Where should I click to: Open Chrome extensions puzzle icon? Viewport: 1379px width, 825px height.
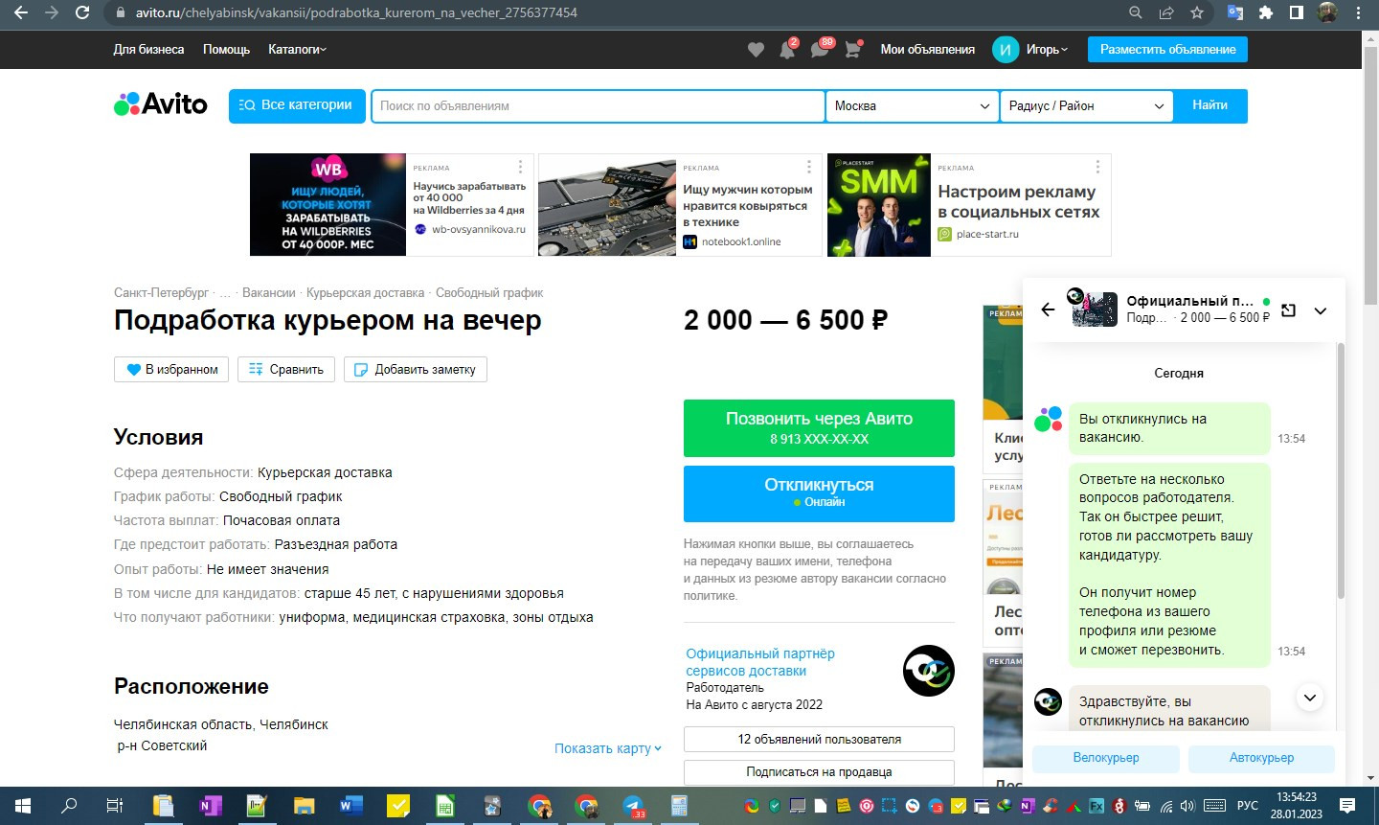pos(1266,13)
